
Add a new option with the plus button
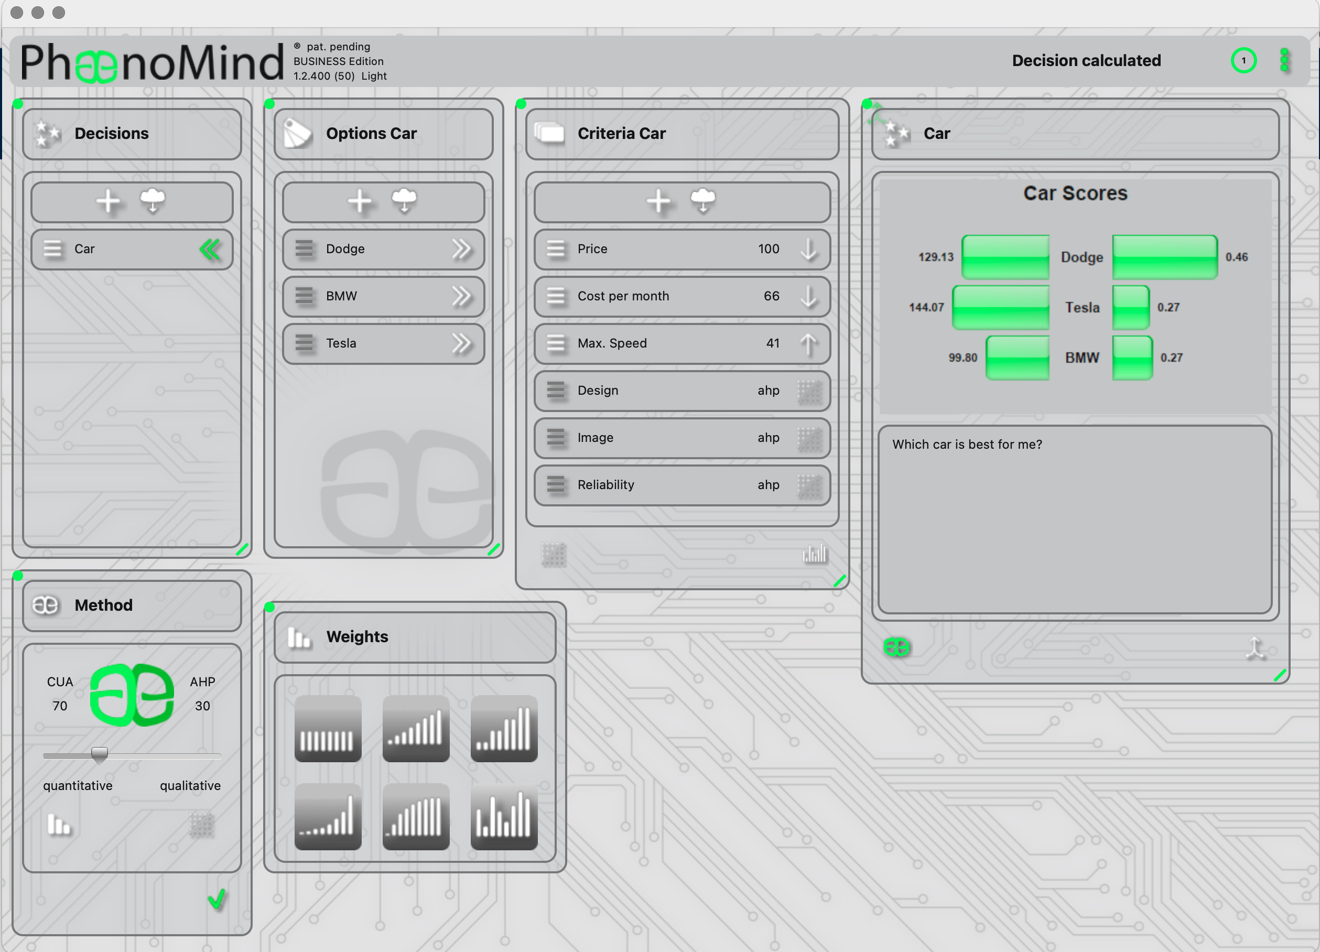pos(360,202)
